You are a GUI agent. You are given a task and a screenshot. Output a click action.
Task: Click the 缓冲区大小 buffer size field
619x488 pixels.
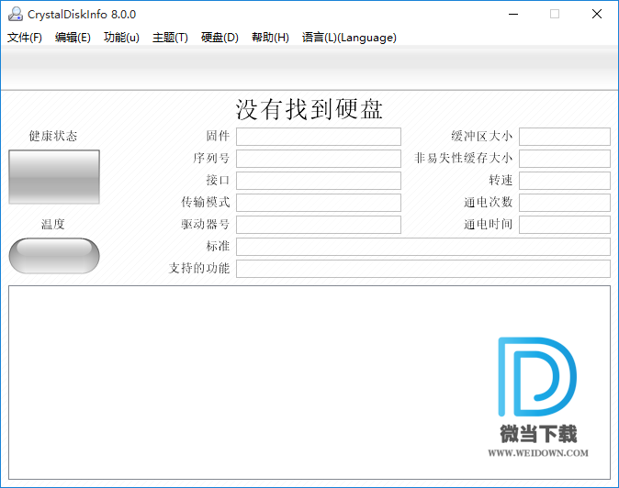point(565,137)
